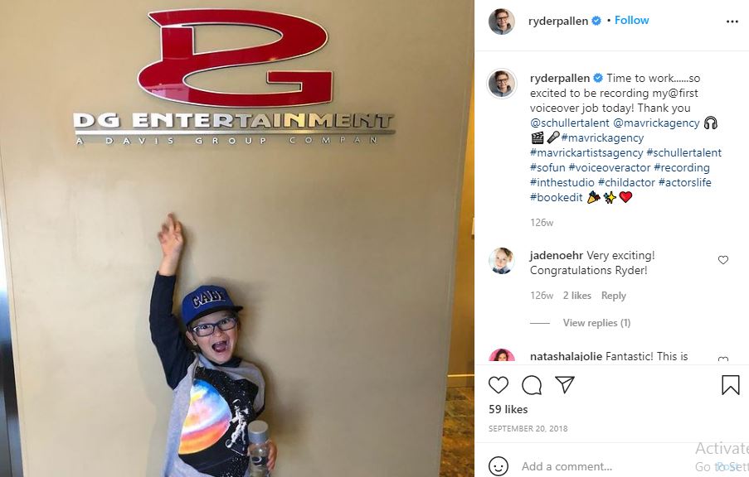Image resolution: width=749 pixels, height=477 pixels.
Task: Focus the Add a comment field
Action: (x=606, y=466)
